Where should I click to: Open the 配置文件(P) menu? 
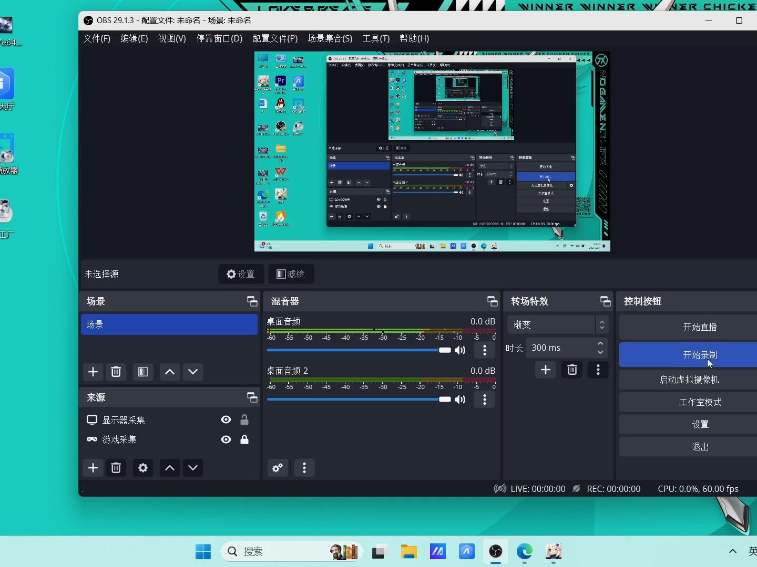pyautogui.click(x=275, y=38)
